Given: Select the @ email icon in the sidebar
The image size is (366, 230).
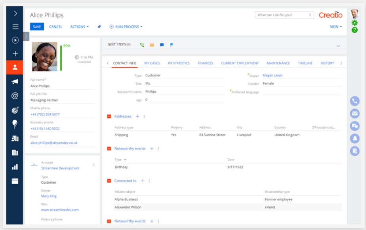Looking at the screenshot, I should 15,95.
